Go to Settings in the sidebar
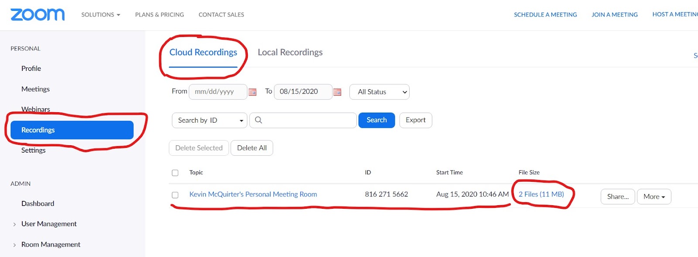 point(33,150)
